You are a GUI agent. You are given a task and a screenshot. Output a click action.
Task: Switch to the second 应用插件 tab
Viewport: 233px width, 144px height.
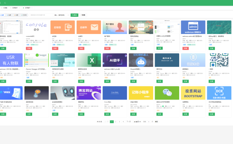point(15,8)
